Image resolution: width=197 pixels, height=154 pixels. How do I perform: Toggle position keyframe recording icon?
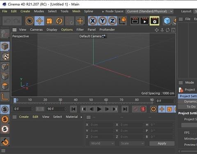162,109
